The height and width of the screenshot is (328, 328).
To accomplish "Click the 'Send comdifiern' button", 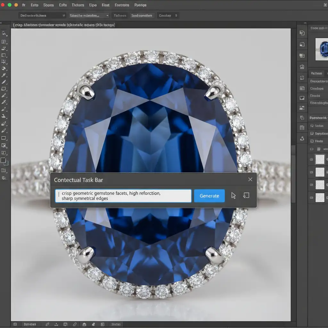I will pyautogui.click(x=142, y=15).
